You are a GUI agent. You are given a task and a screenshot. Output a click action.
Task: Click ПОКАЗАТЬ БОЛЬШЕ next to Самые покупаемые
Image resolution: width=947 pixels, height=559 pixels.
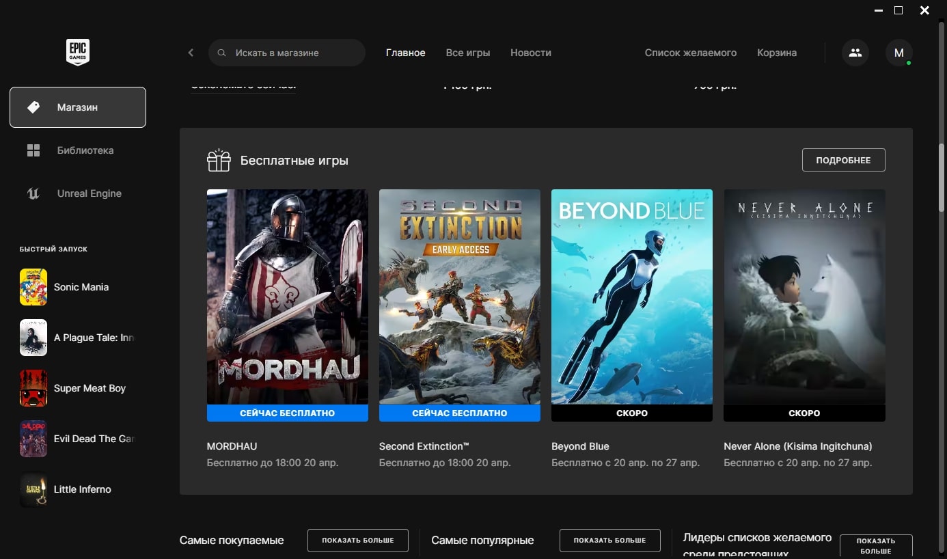(358, 540)
